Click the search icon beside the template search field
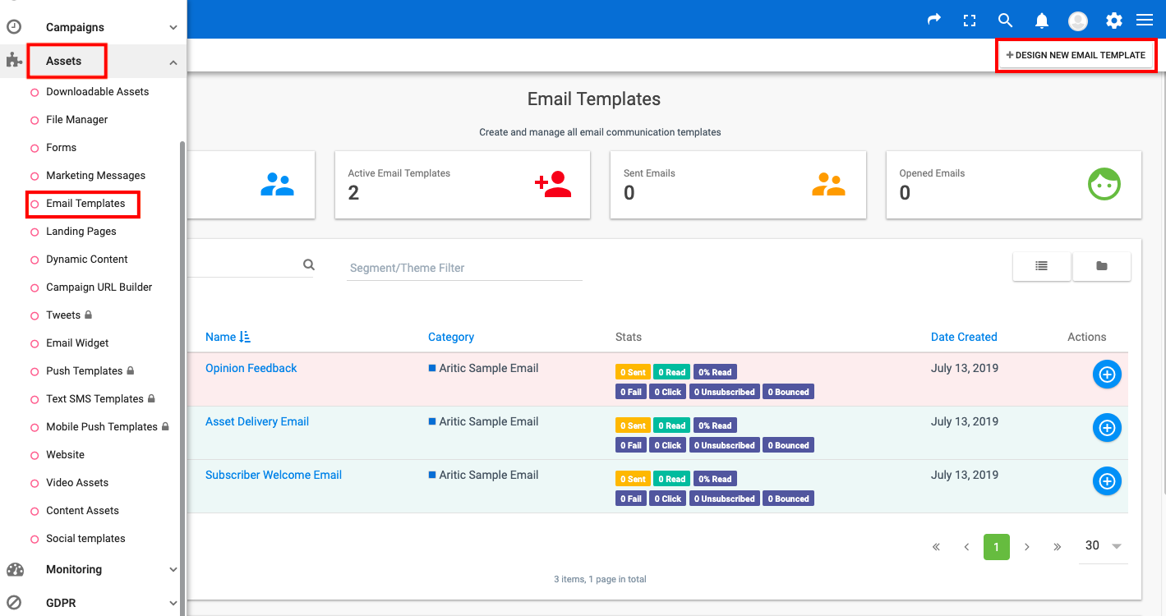The height and width of the screenshot is (616, 1166). coord(309,264)
